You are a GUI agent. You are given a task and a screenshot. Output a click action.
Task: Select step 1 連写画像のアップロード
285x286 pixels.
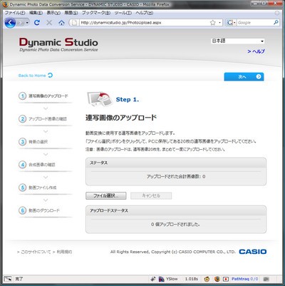click(45, 96)
